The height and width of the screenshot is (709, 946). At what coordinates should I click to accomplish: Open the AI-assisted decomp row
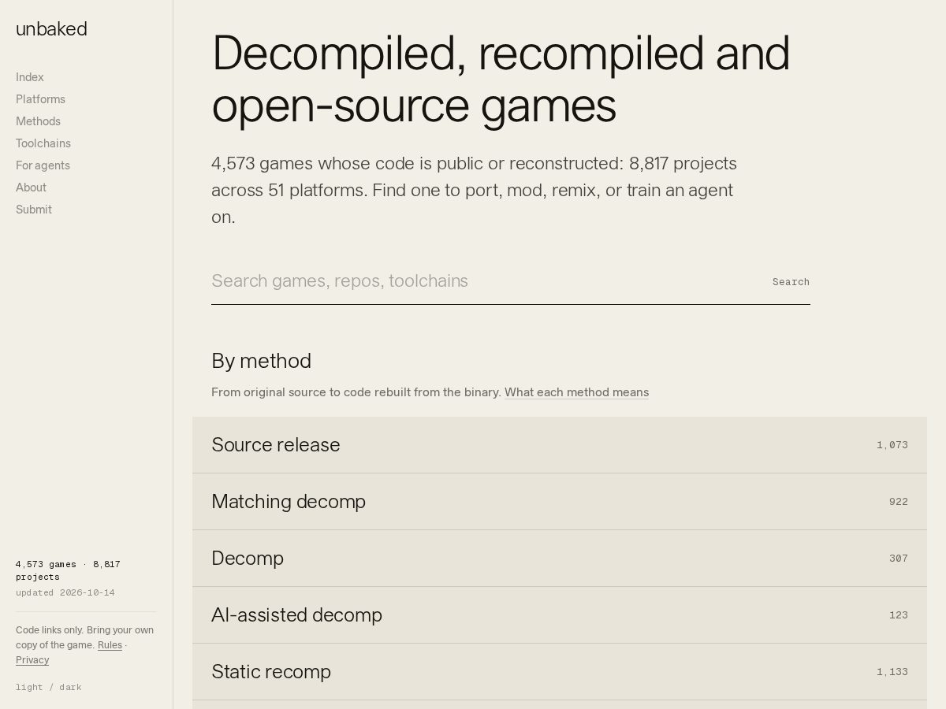tap(560, 615)
